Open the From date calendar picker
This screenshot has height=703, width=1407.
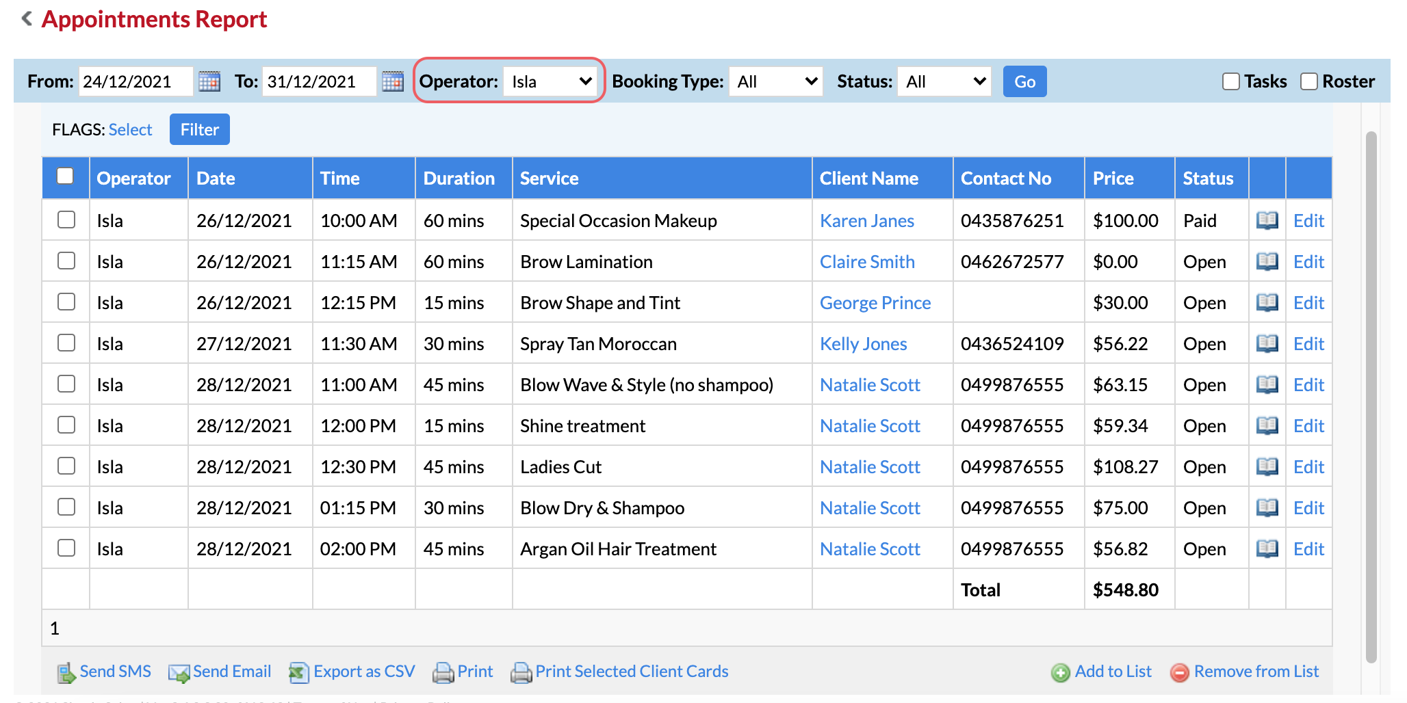209,81
